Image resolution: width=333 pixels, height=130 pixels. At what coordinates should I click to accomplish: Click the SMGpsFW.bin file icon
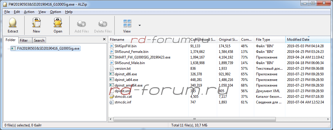112,46
